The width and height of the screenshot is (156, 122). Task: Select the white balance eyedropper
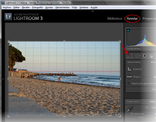pos(130,109)
